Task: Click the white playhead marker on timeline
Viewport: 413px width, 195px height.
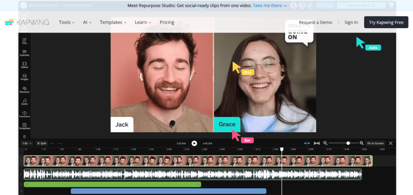Action: (x=282, y=149)
